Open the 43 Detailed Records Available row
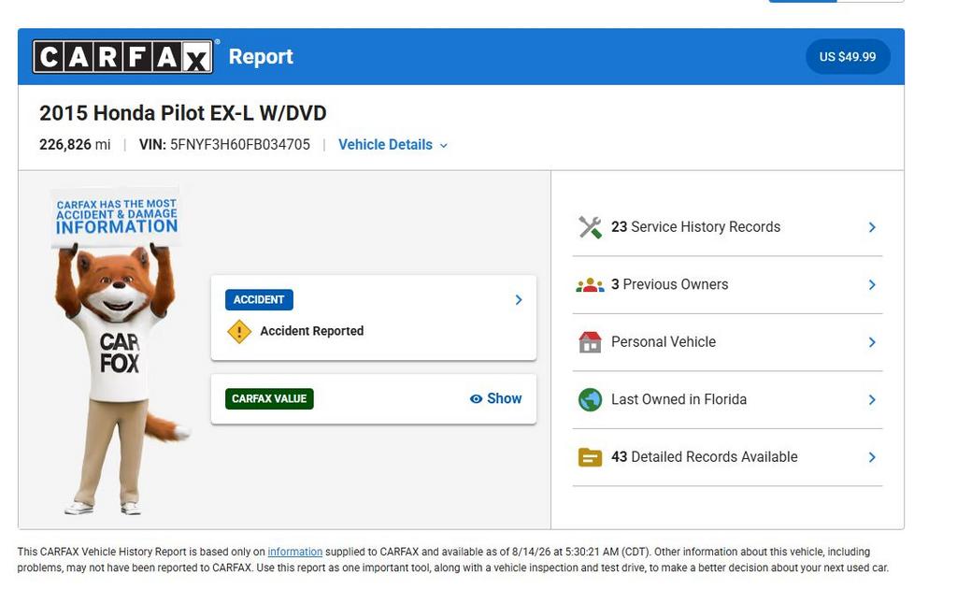Screen dimensions: 957x590 point(727,457)
